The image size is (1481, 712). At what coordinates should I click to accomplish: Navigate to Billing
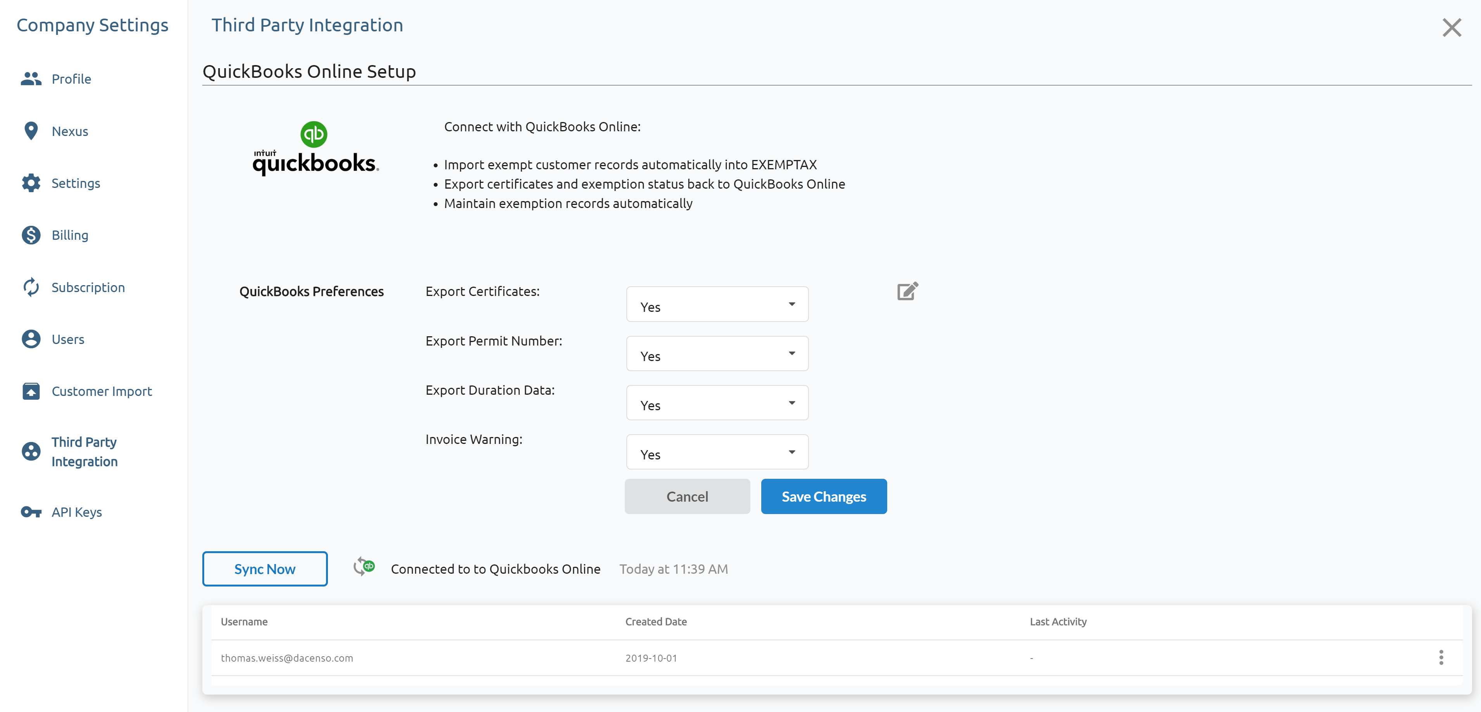tap(69, 235)
